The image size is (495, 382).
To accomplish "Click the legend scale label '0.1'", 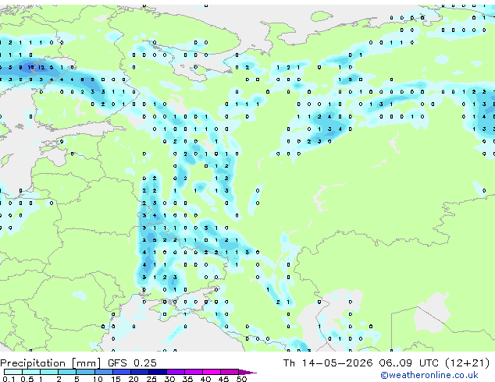I will click(9, 379).
